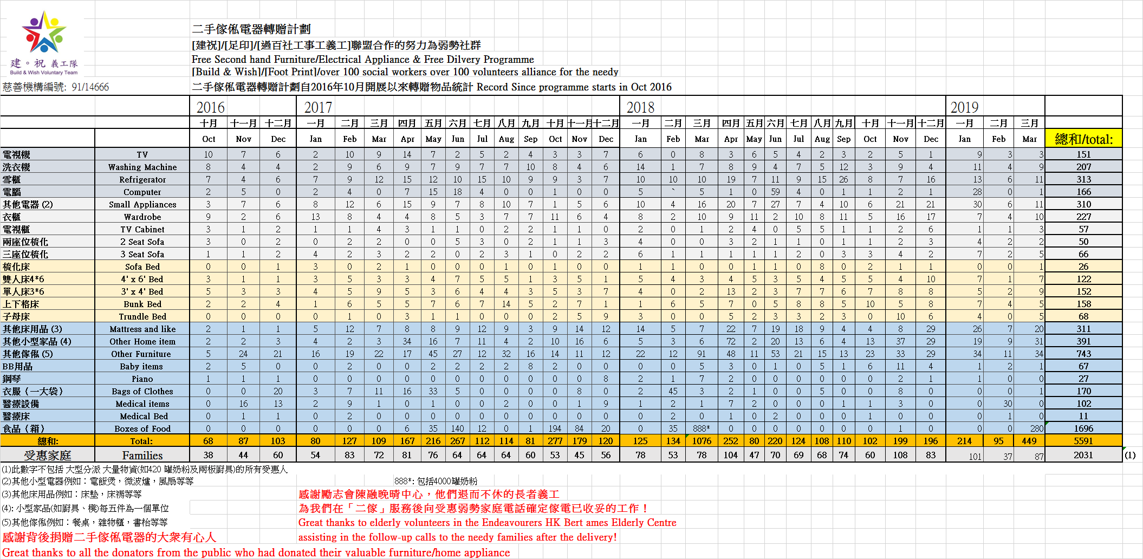Click the Sofa Bed row label
The width and height of the screenshot is (1143, 559).
pyautogui.click(x=142, y=266)
